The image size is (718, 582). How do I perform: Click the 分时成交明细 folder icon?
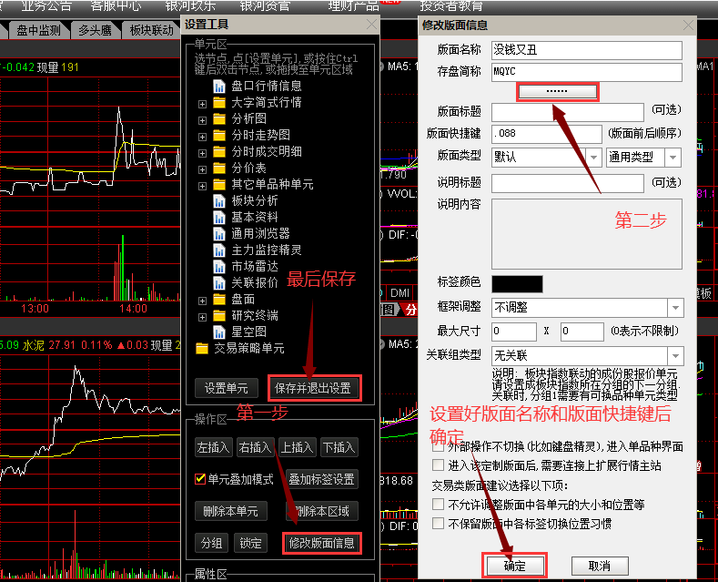pos(219,152)
